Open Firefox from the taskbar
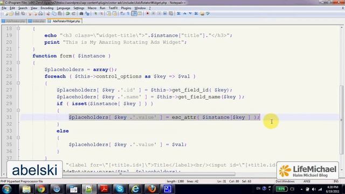The width and height of the screenshot is (345, 194). click(x=151, y=189)
